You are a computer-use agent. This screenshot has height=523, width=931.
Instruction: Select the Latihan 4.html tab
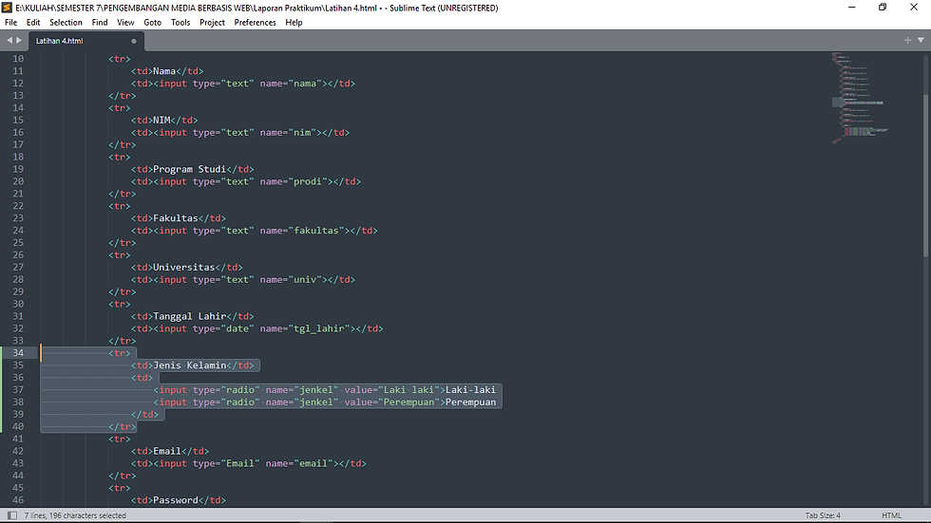[x=86, y=41]
